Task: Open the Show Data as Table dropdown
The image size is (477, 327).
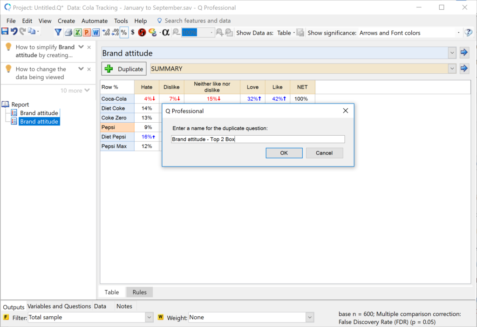Action: pyautogui.click(x=286, y=33)
